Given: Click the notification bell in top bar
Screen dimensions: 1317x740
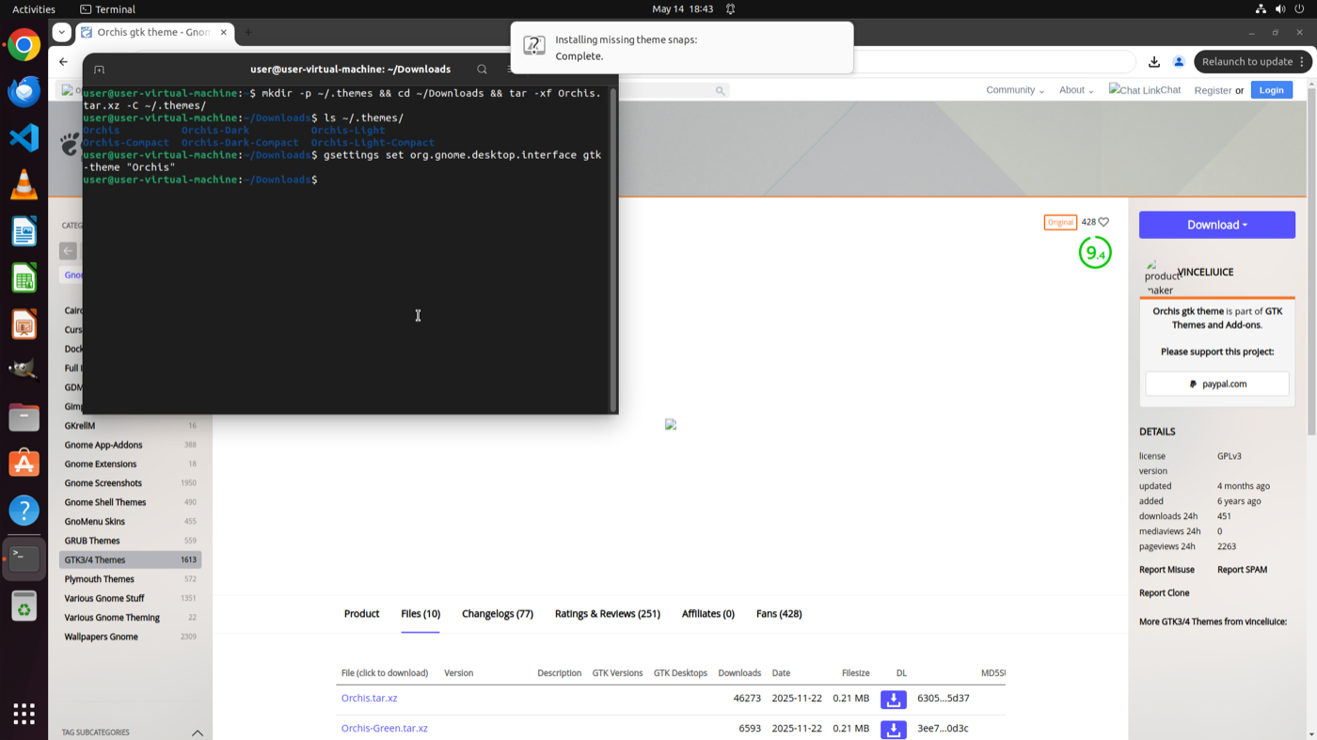Looking at the screenshot, I should 731,9.
